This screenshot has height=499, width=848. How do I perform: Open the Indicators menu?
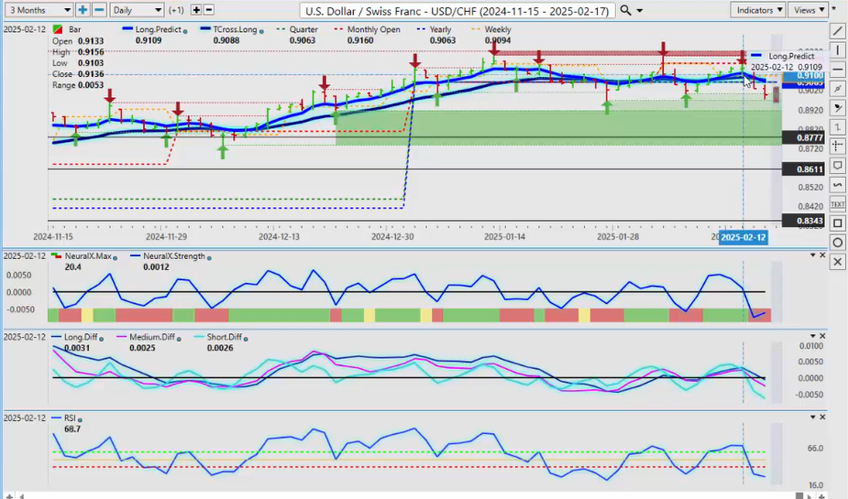(759, 10)
